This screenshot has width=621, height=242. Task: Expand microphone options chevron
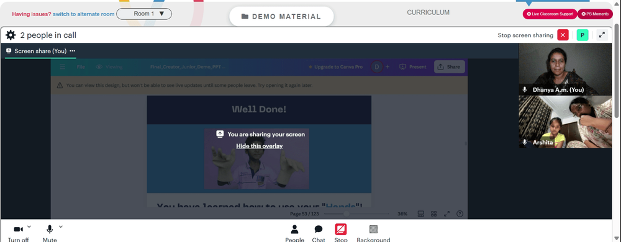(61, 226)
